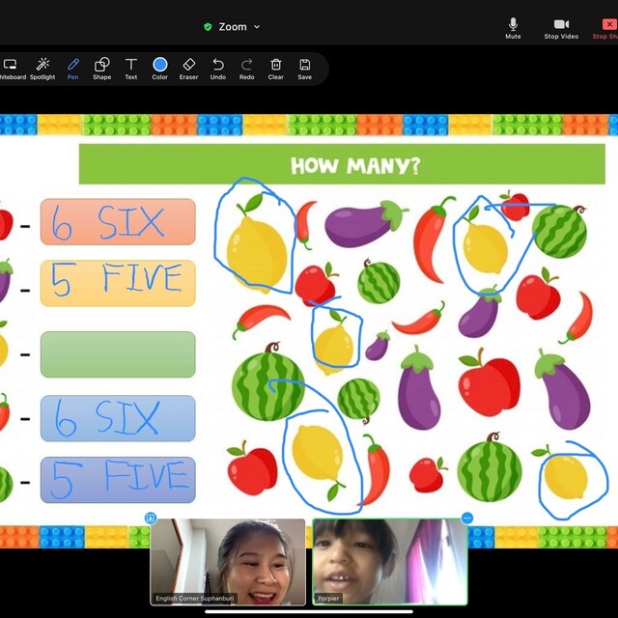
Task: Save the annotated whiteboard
Action: coord(304,68)
